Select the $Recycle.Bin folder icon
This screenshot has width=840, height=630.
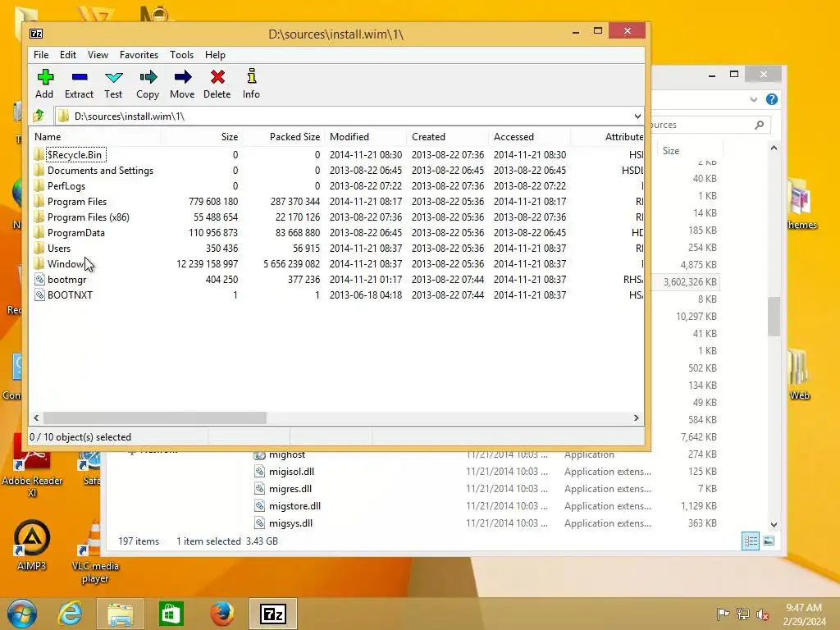pyautogui.click(x=39, y=155)
